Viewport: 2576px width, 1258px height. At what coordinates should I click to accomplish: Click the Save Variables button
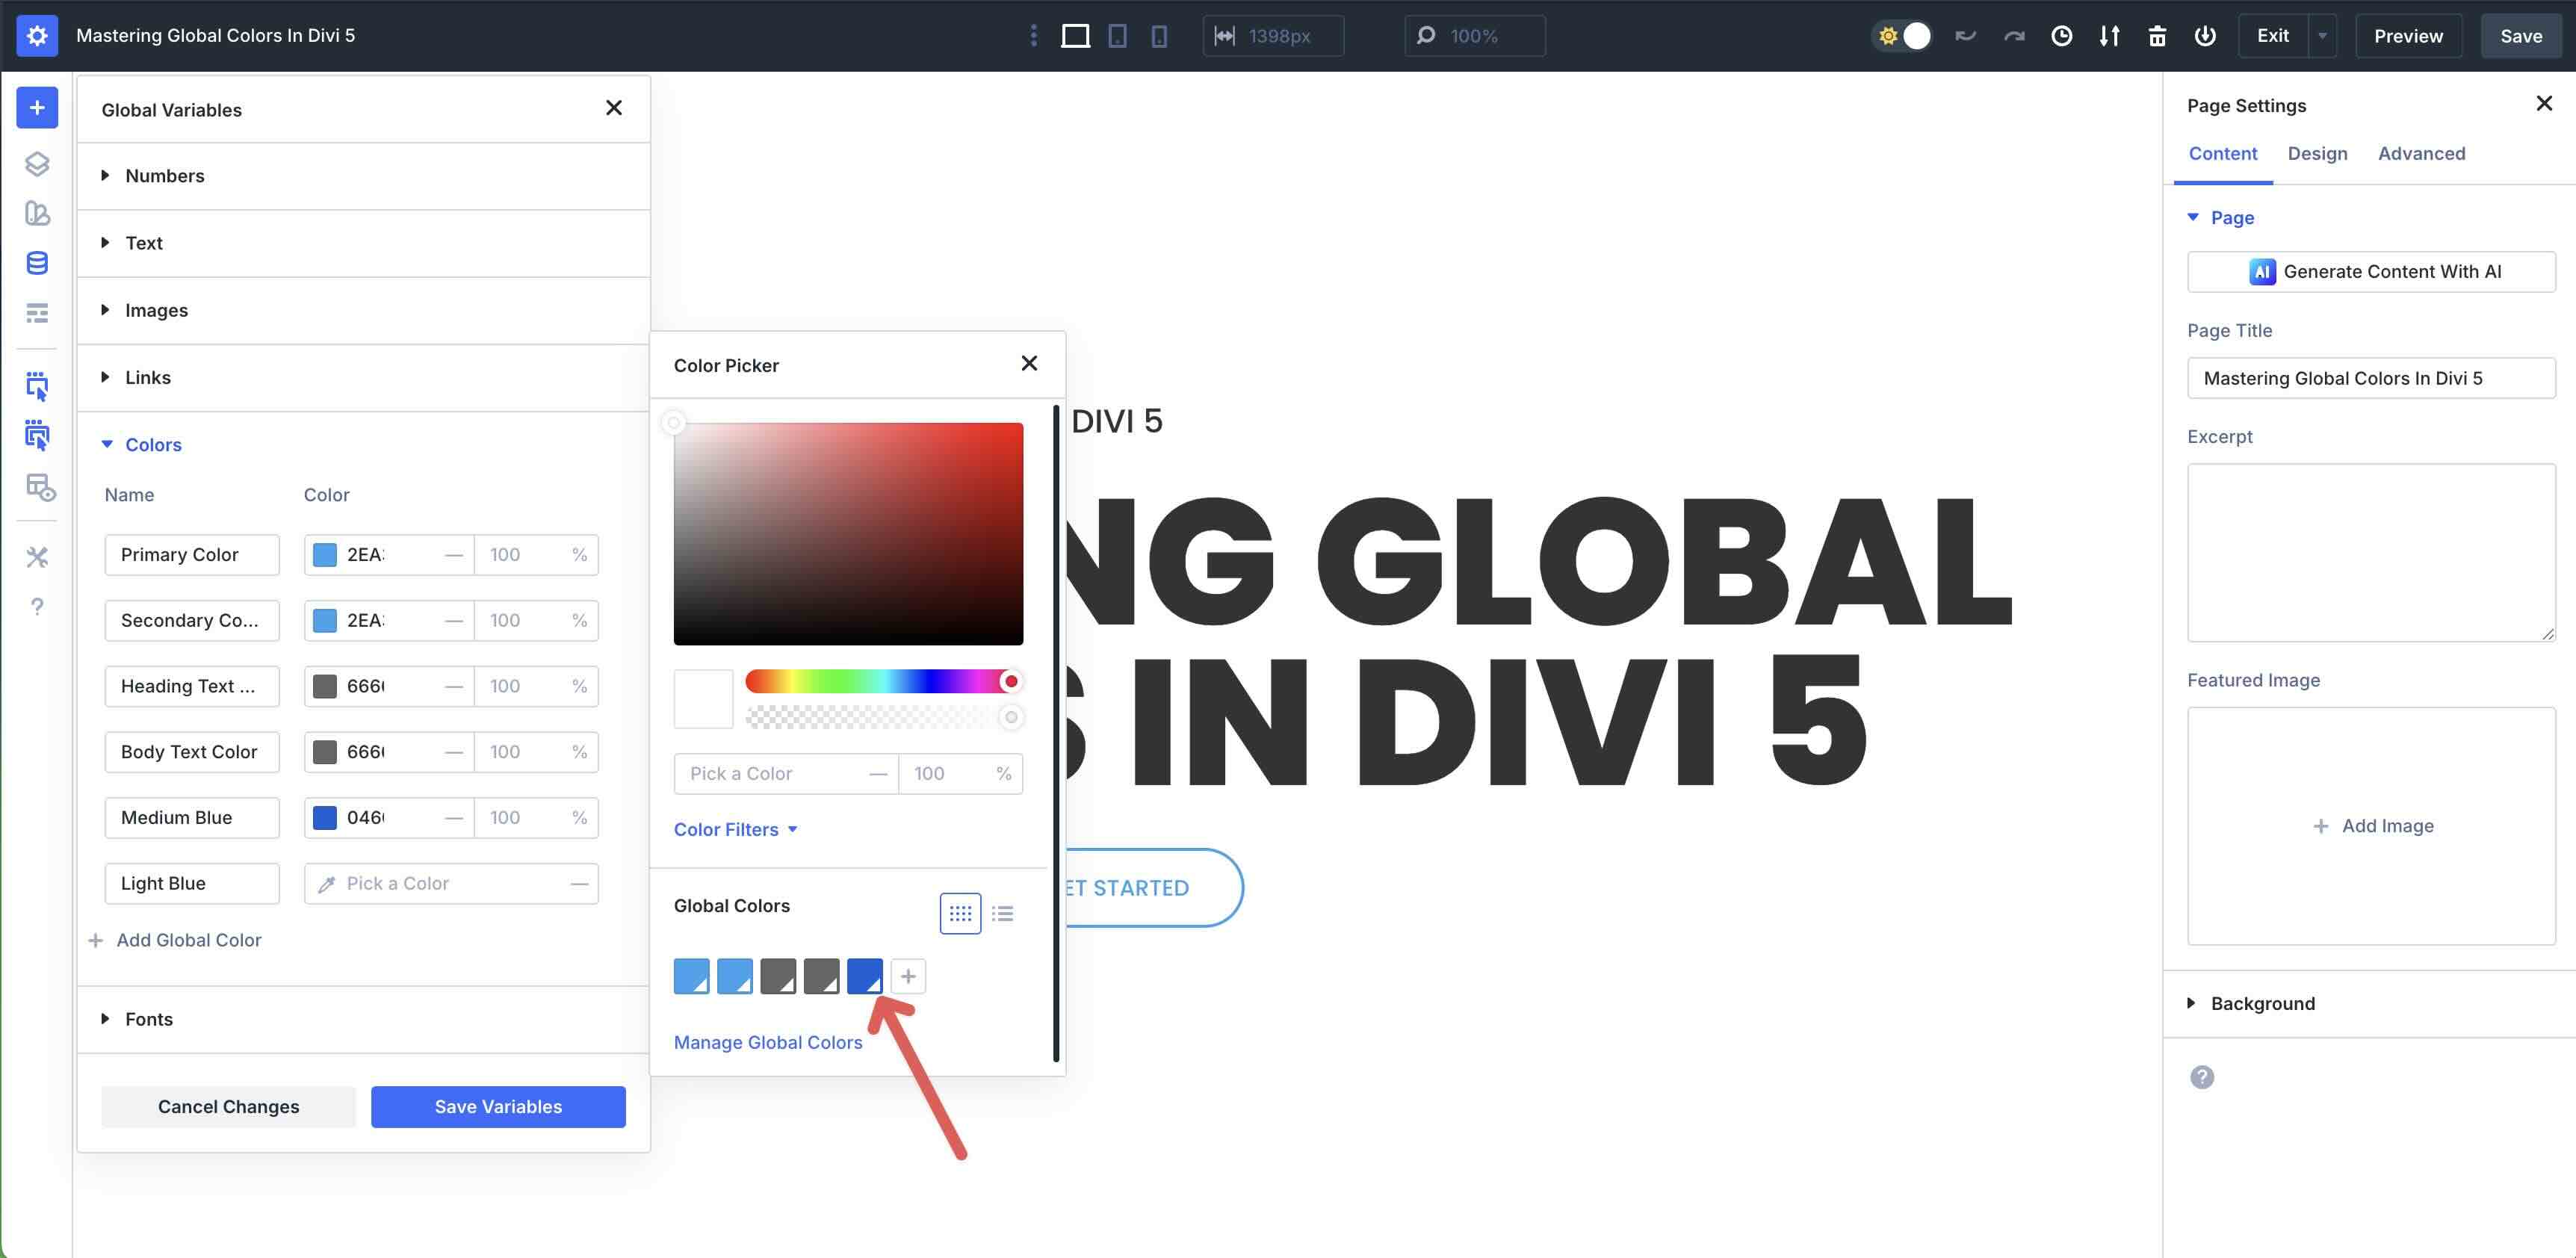pos(497,1106)
